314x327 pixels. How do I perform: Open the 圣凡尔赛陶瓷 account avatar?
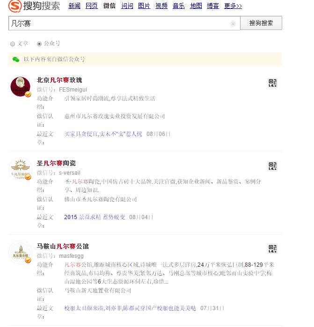coord(20,169)
